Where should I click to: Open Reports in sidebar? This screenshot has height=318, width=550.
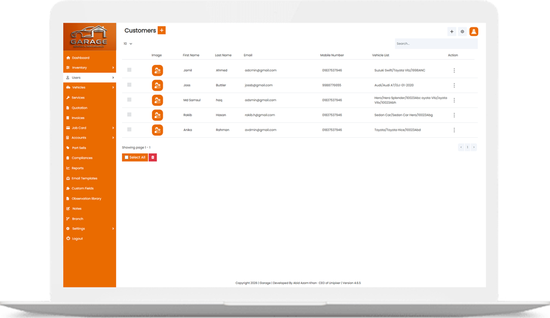90,168
